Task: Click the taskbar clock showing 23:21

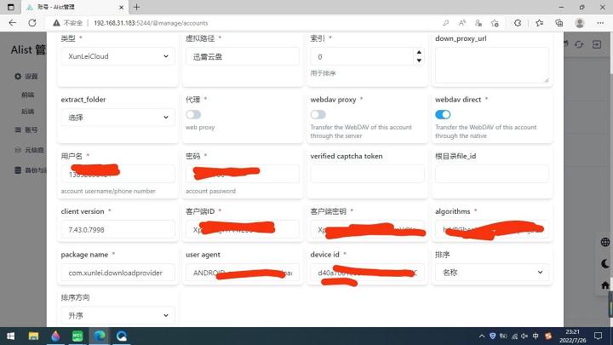Action: 572,336
